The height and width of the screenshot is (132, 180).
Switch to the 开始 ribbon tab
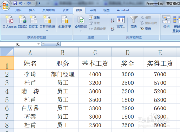coord(18,10)
